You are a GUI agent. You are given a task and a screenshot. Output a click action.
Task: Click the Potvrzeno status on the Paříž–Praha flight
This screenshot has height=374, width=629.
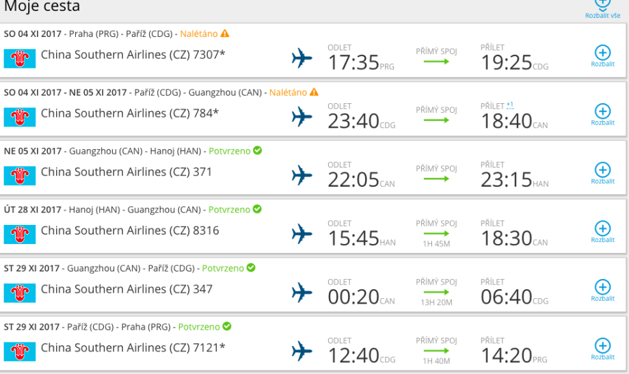pos(199,327)
